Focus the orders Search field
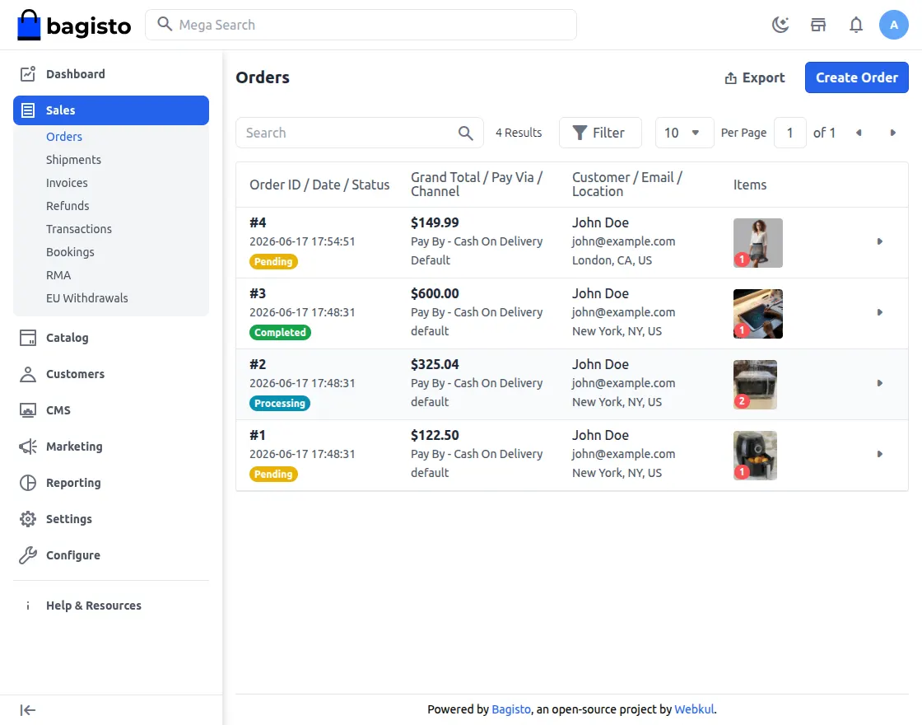Screen dimensions: 922x725 [x=360, y=133]
